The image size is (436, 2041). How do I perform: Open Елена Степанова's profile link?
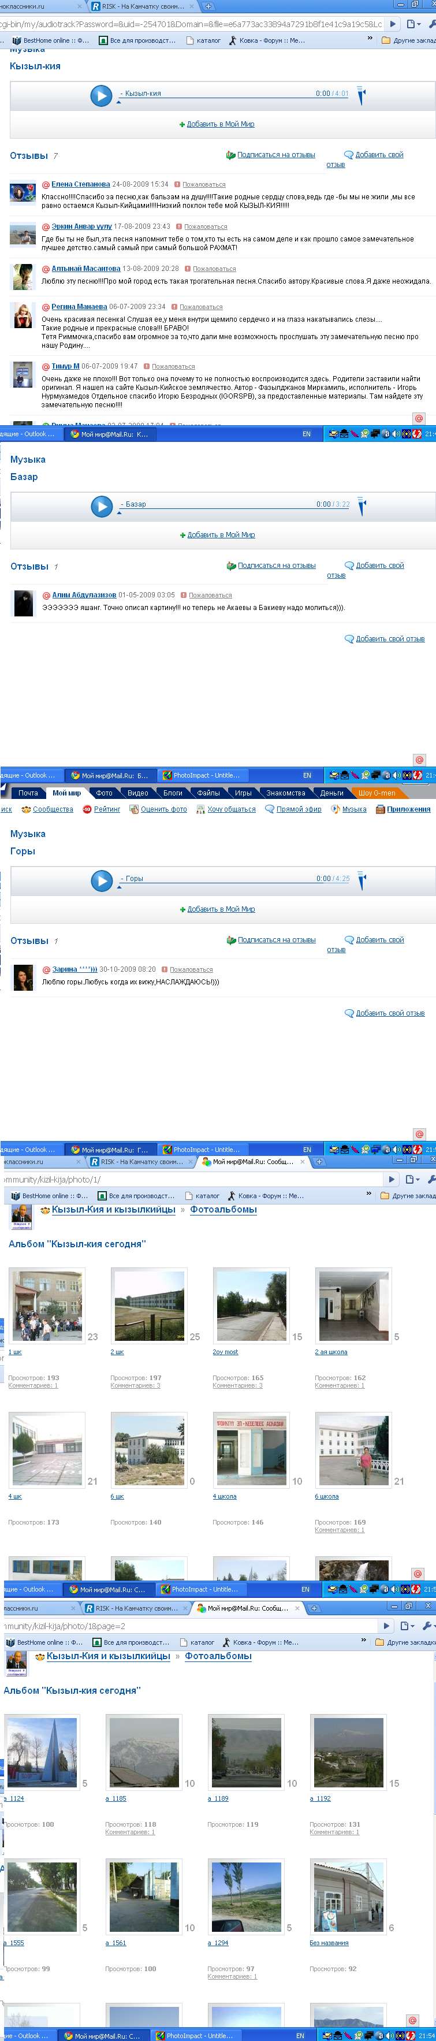(x=81, y=184)
